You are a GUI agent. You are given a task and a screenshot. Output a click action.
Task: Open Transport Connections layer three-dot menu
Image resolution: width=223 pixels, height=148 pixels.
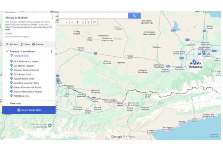51,51
